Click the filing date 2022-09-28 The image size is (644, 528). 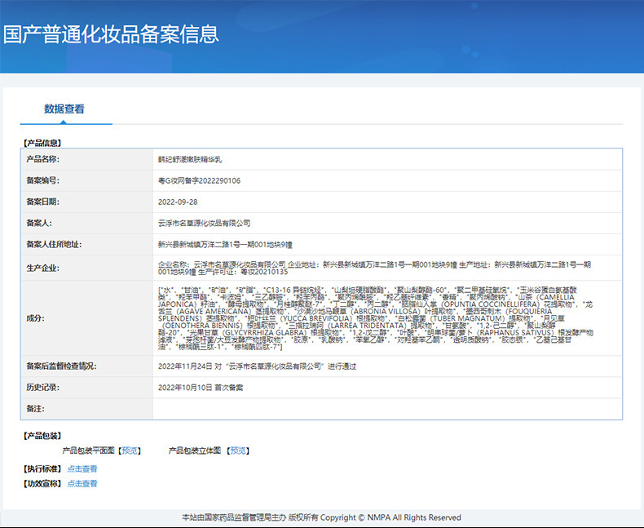tap(178, 201)
